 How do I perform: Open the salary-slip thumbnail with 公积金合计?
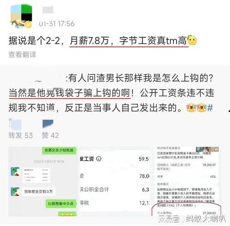click(x=115, y=181)
